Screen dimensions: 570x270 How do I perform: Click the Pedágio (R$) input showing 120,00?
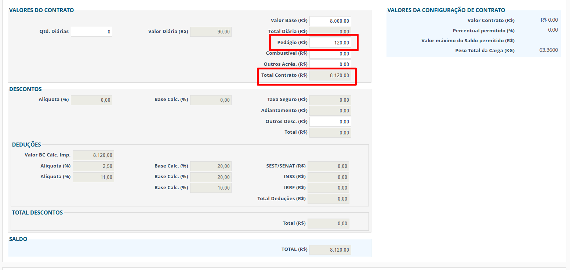pos(330,43)
